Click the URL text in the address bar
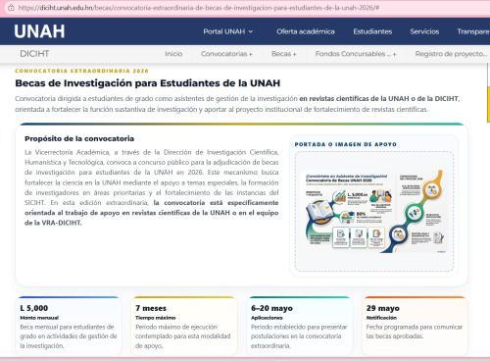The image size is (490, 361). pos(199,8)
